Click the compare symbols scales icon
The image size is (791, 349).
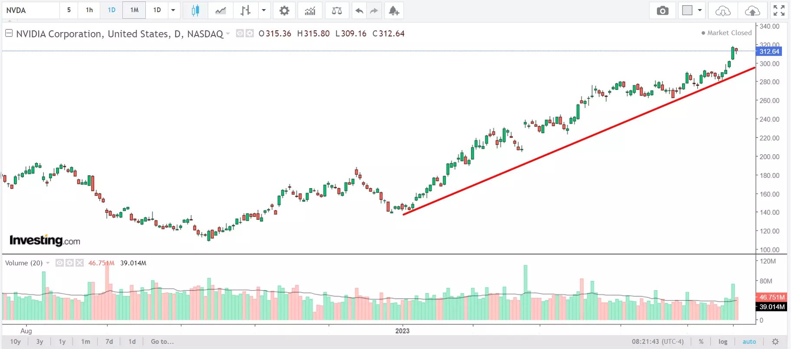point(337,10)
